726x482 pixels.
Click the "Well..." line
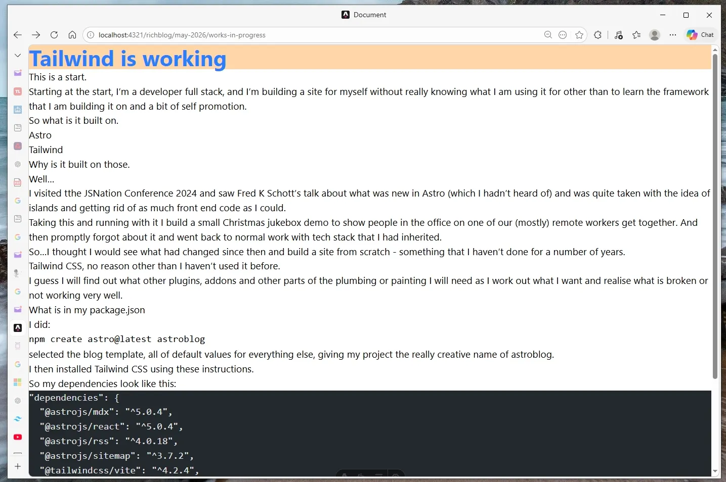point(41,179)
